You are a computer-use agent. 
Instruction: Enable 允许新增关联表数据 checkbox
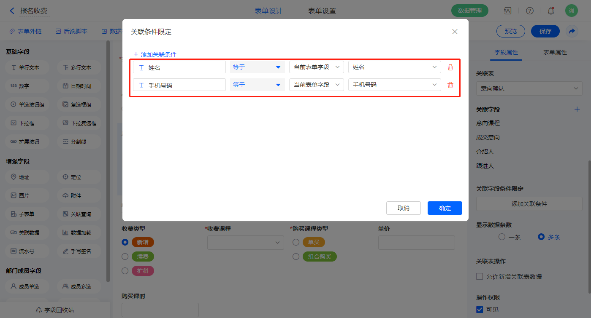click(x=480, y=277)
